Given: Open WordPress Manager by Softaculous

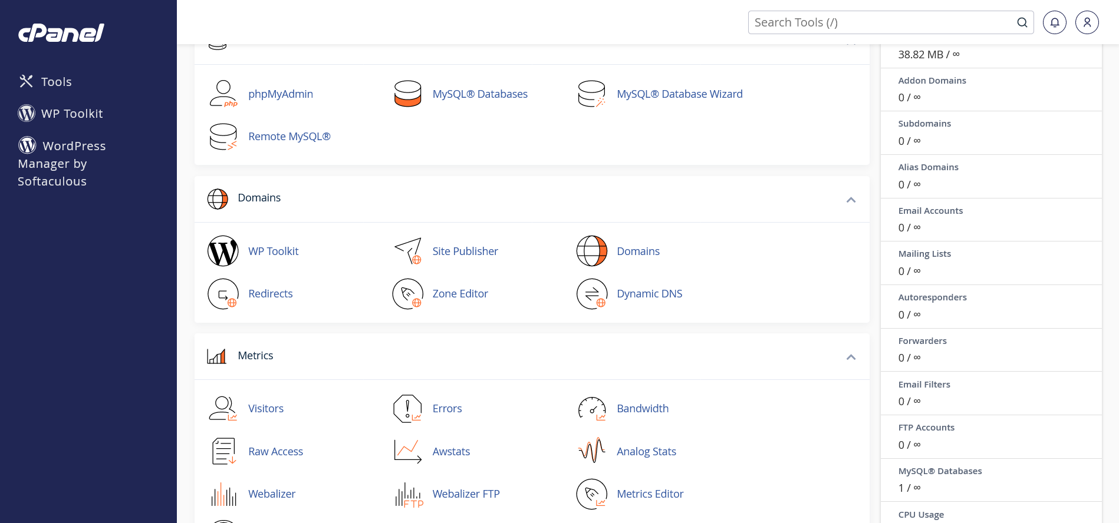Looking at the screenshot, I should point(62,163).
